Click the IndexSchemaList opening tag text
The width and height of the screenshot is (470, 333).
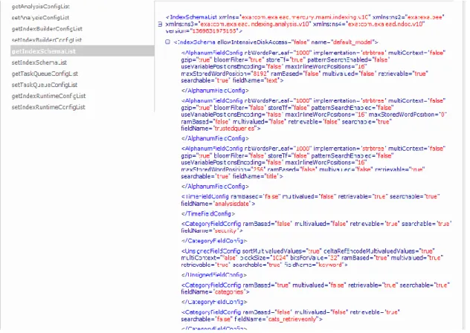click(x=305, y=24)
